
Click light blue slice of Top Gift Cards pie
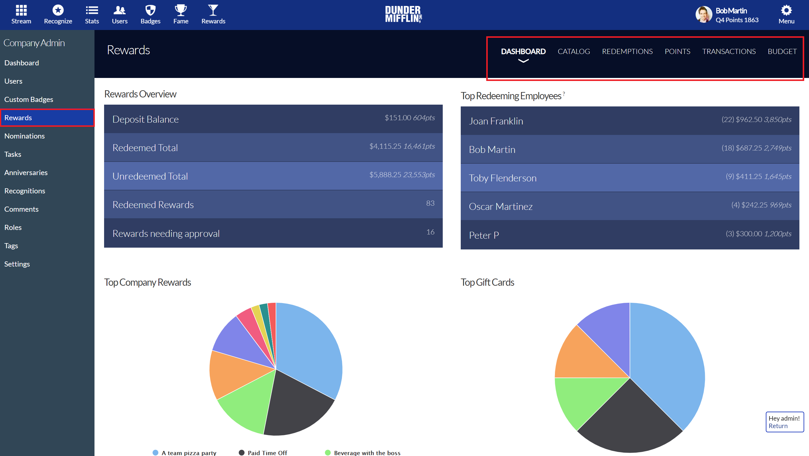pyautogui.click(x=669, y=361)
